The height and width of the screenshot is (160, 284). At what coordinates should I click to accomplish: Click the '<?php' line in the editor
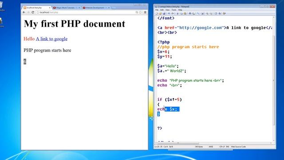click(x=164, y=42)
